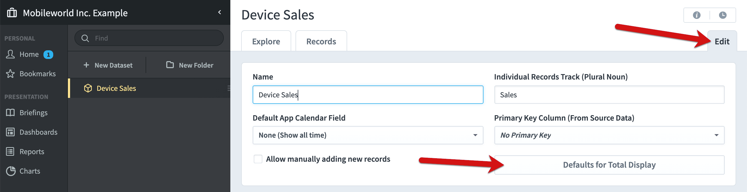This screenshot has width=747, height=192.
Task: Open history clock icon
Action: tap(723, 15)
